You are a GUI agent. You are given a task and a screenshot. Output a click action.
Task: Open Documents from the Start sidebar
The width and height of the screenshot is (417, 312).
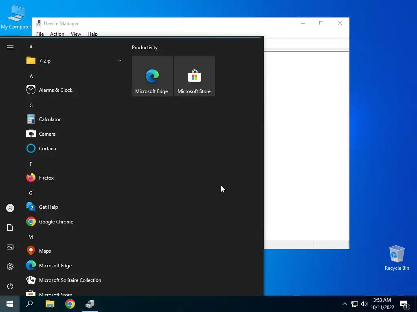[10, 227]
